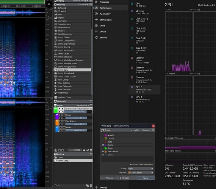Screen dimensions: 216x189
Task: Open the Quality dropdown set to High
Action: click(x=141, y=169)
